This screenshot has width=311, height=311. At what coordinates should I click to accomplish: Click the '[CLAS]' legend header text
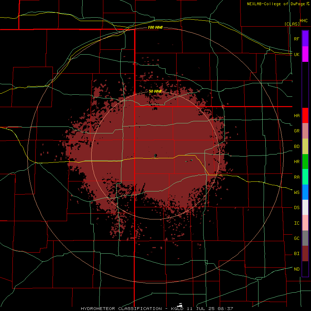(292, 24)
